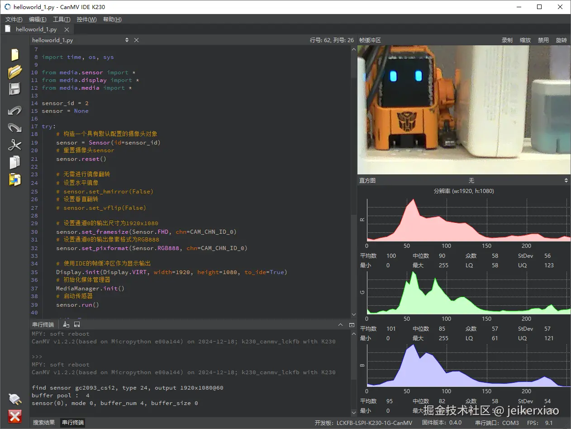Screen dimensions: 571x429
Task: Click the New File icon in sidebar
Action: tap(15, 55)
